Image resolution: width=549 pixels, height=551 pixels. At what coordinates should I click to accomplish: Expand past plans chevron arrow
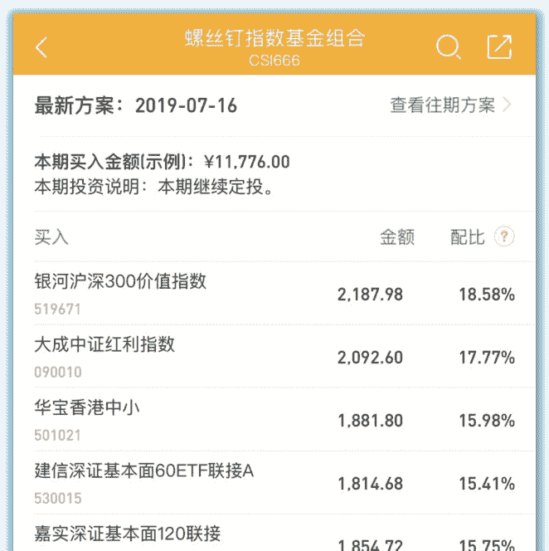[508, 105]
